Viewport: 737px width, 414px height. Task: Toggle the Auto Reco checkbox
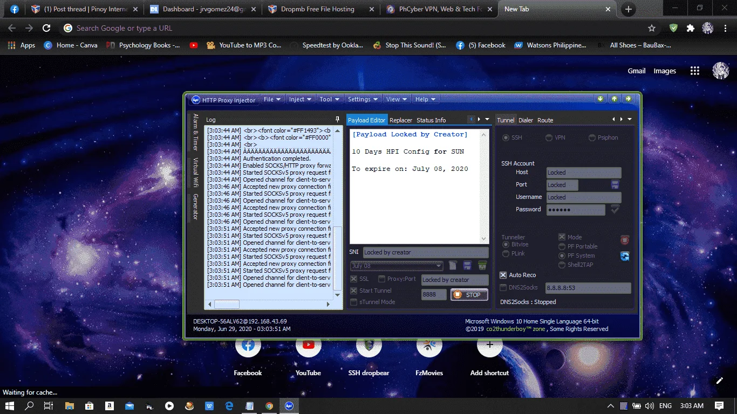pos(503,275)
